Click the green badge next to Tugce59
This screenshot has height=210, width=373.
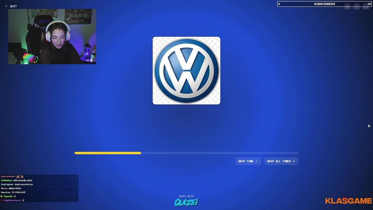(x=2, y=196)
